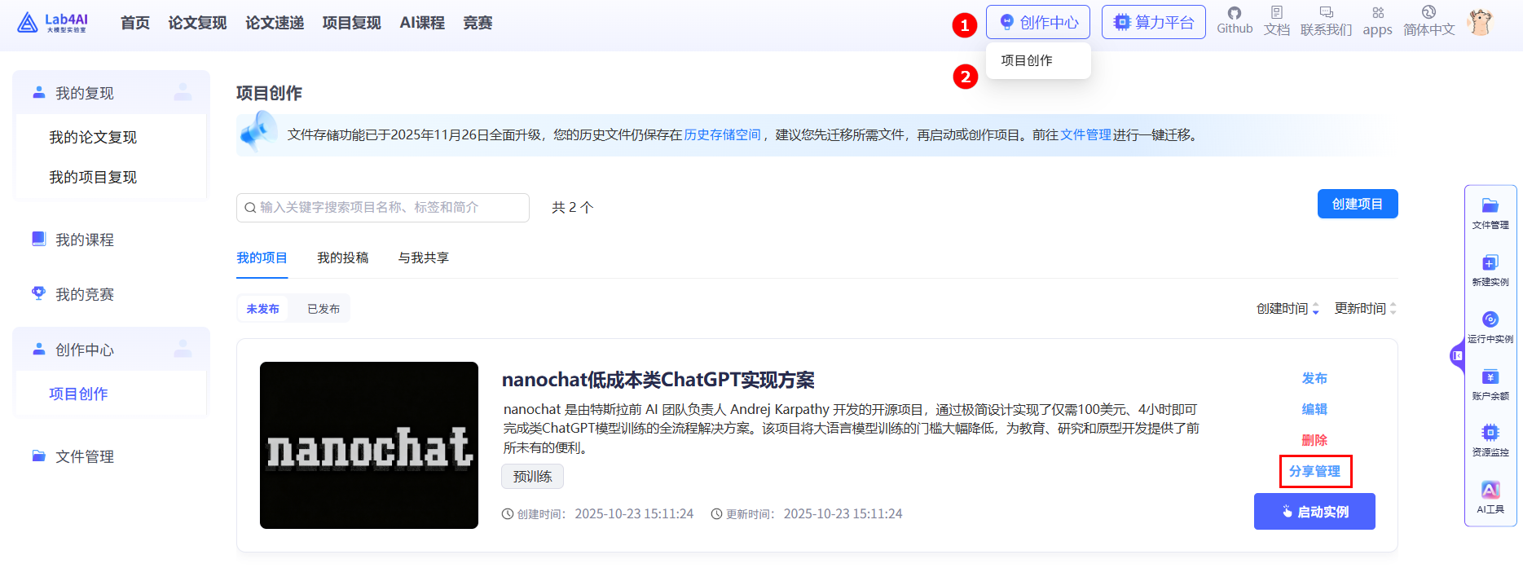Click the 创建项目 button
Viewport: 1523px width, 568px height.
click(x=1358, y=204)
